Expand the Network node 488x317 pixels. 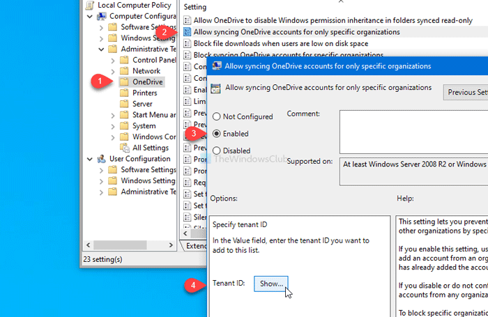[x=113, y=71]
